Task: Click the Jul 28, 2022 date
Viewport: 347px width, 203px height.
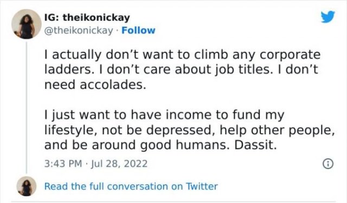Action: click(x=119, y=164)
